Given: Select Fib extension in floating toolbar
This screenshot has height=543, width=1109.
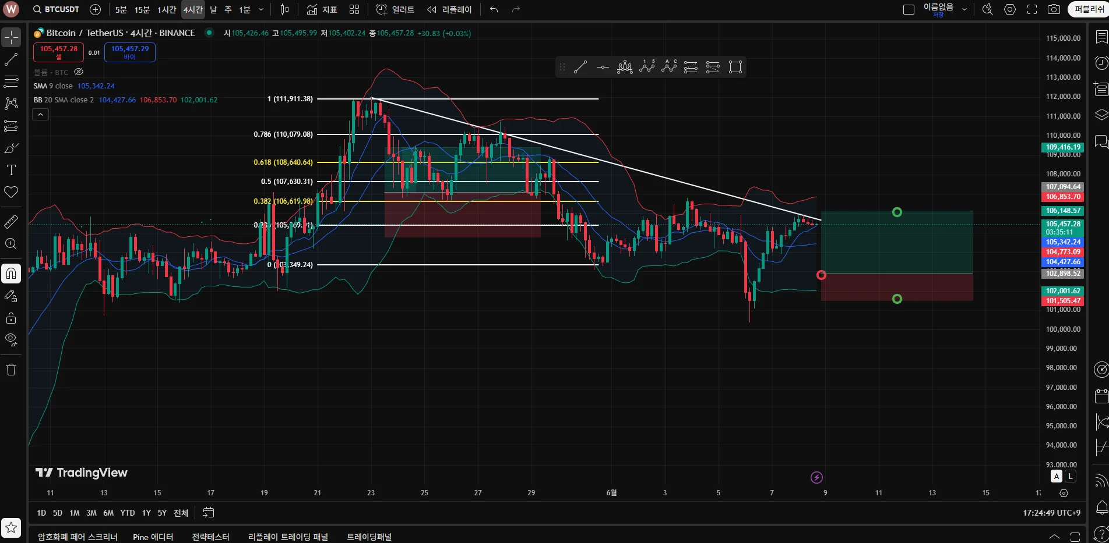Looking at the screenshot, I should [713, 68].
